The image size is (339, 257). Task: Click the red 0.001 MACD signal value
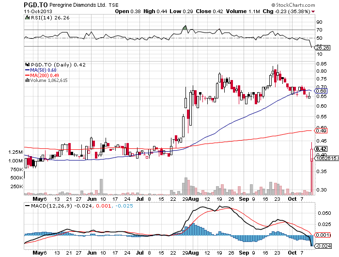[x=103, y=206]
